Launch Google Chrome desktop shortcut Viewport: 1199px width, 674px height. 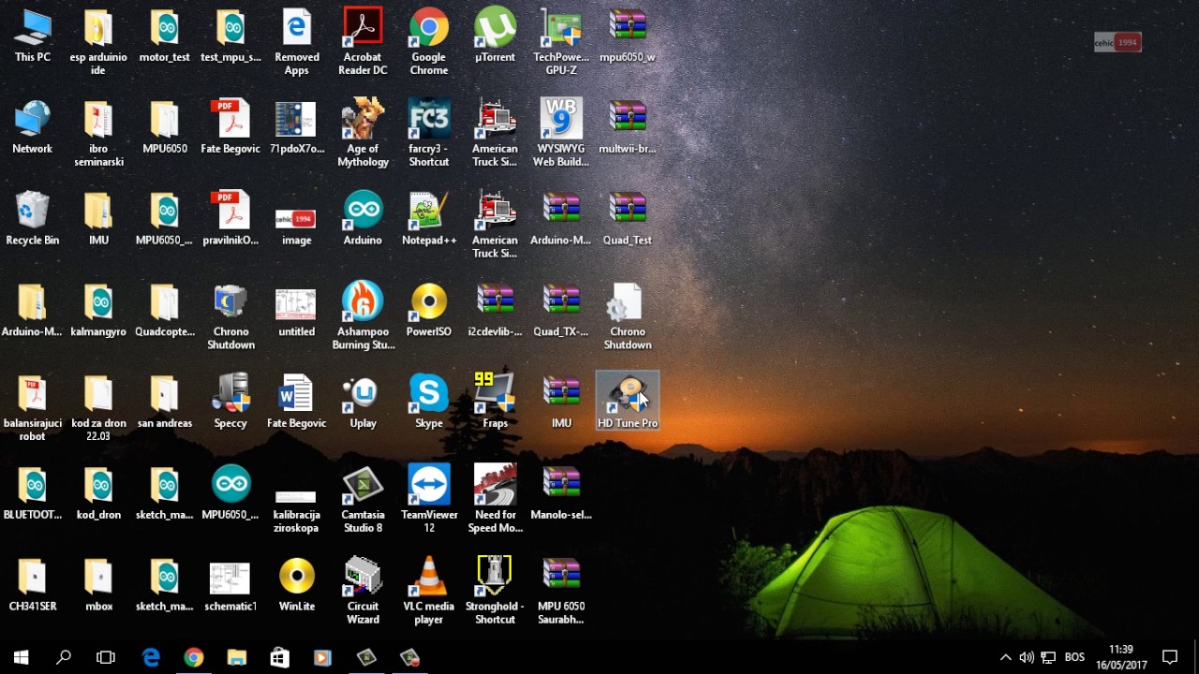coord(429,43)
